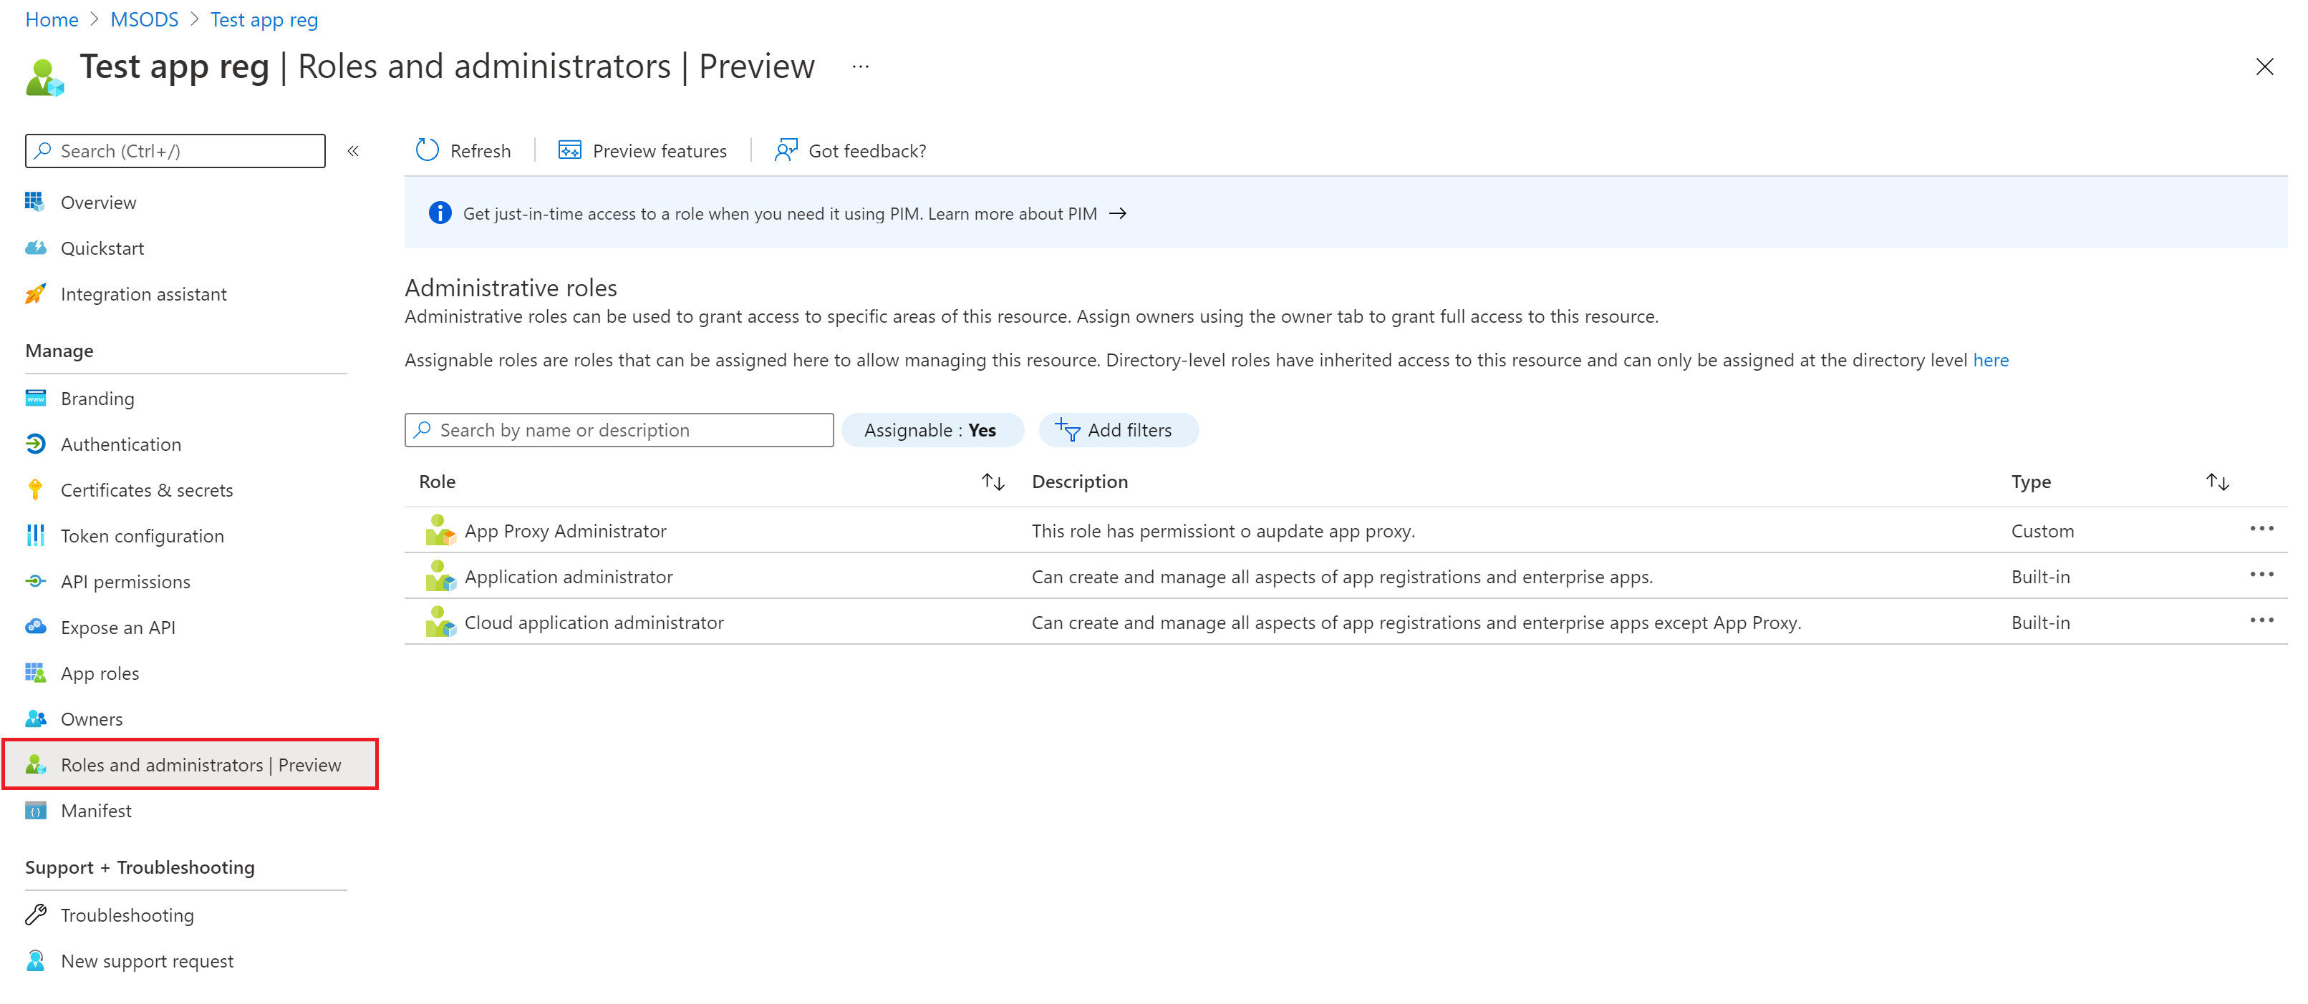The image size is (2308, 1004).
Task: Click the Got feedback option
Action: 851,150
